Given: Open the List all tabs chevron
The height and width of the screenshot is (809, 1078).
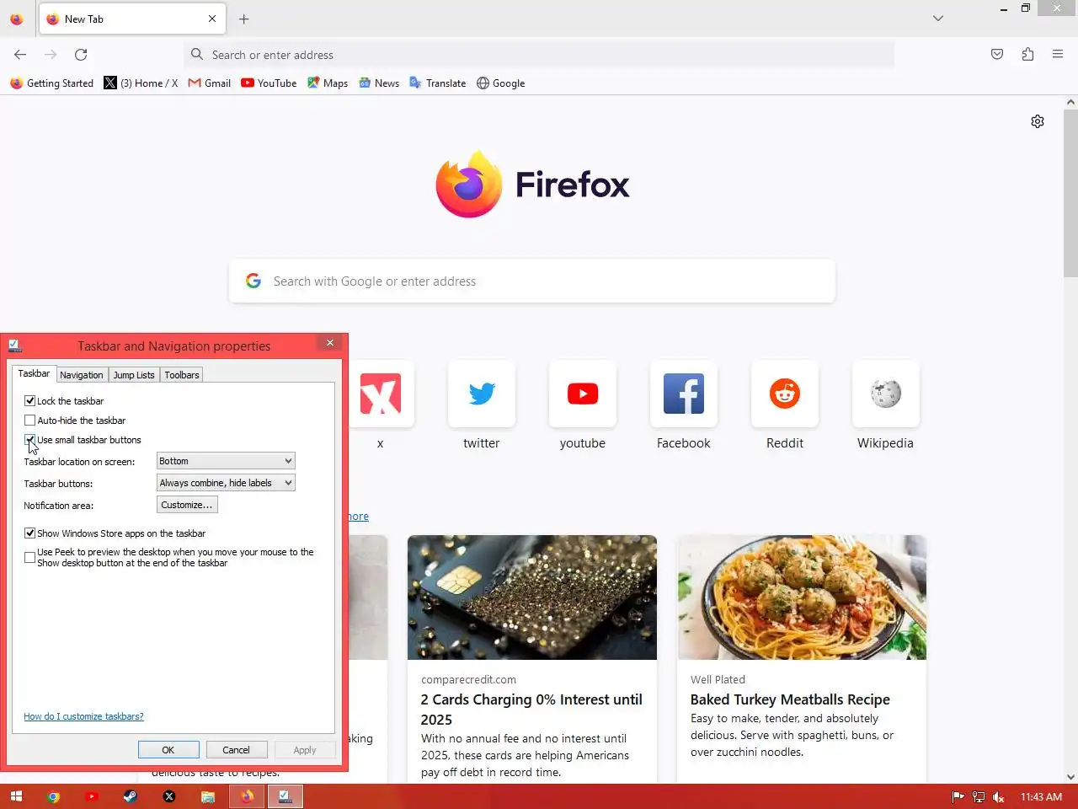Looking at the screenshot, I should coord(938,19).
